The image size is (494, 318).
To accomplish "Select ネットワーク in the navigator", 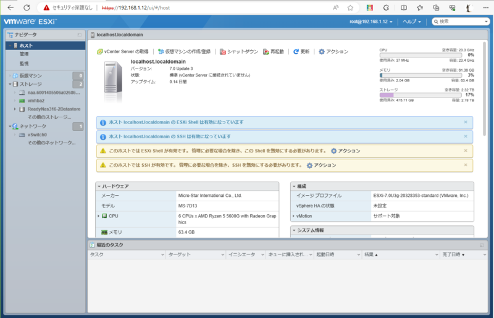I will click(33, 126).
